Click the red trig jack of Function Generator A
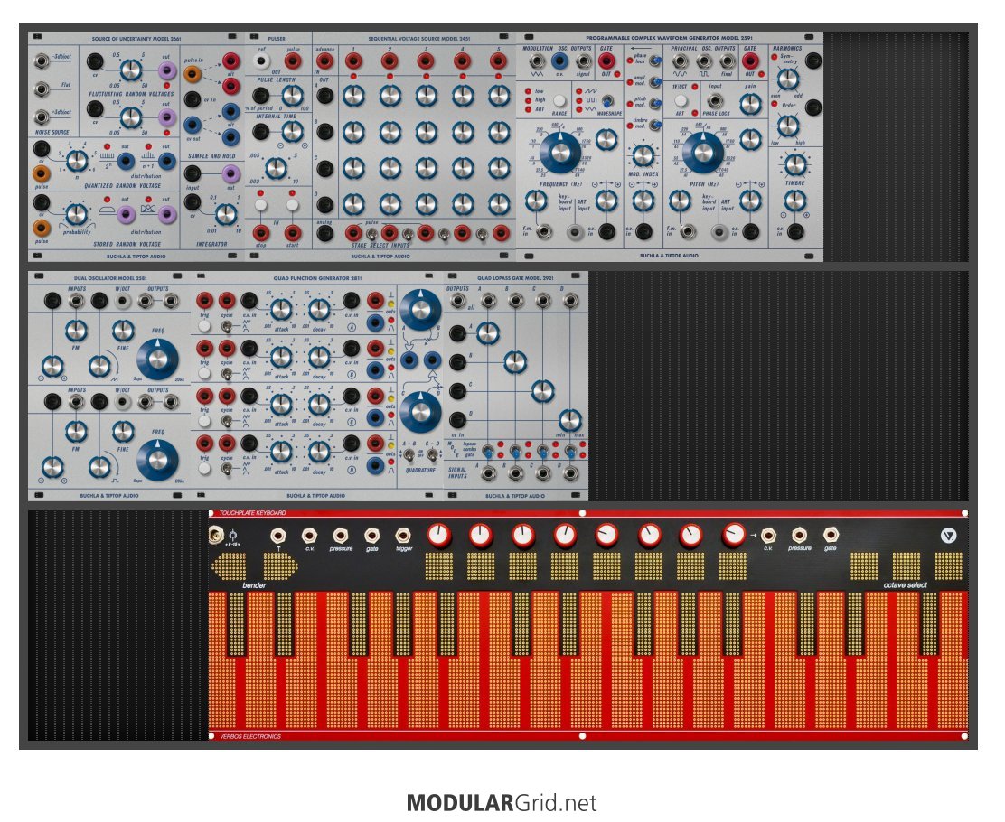 204,301
